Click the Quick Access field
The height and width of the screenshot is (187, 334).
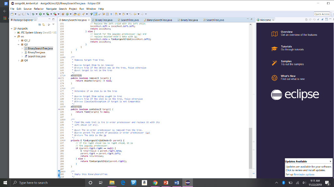322,14
